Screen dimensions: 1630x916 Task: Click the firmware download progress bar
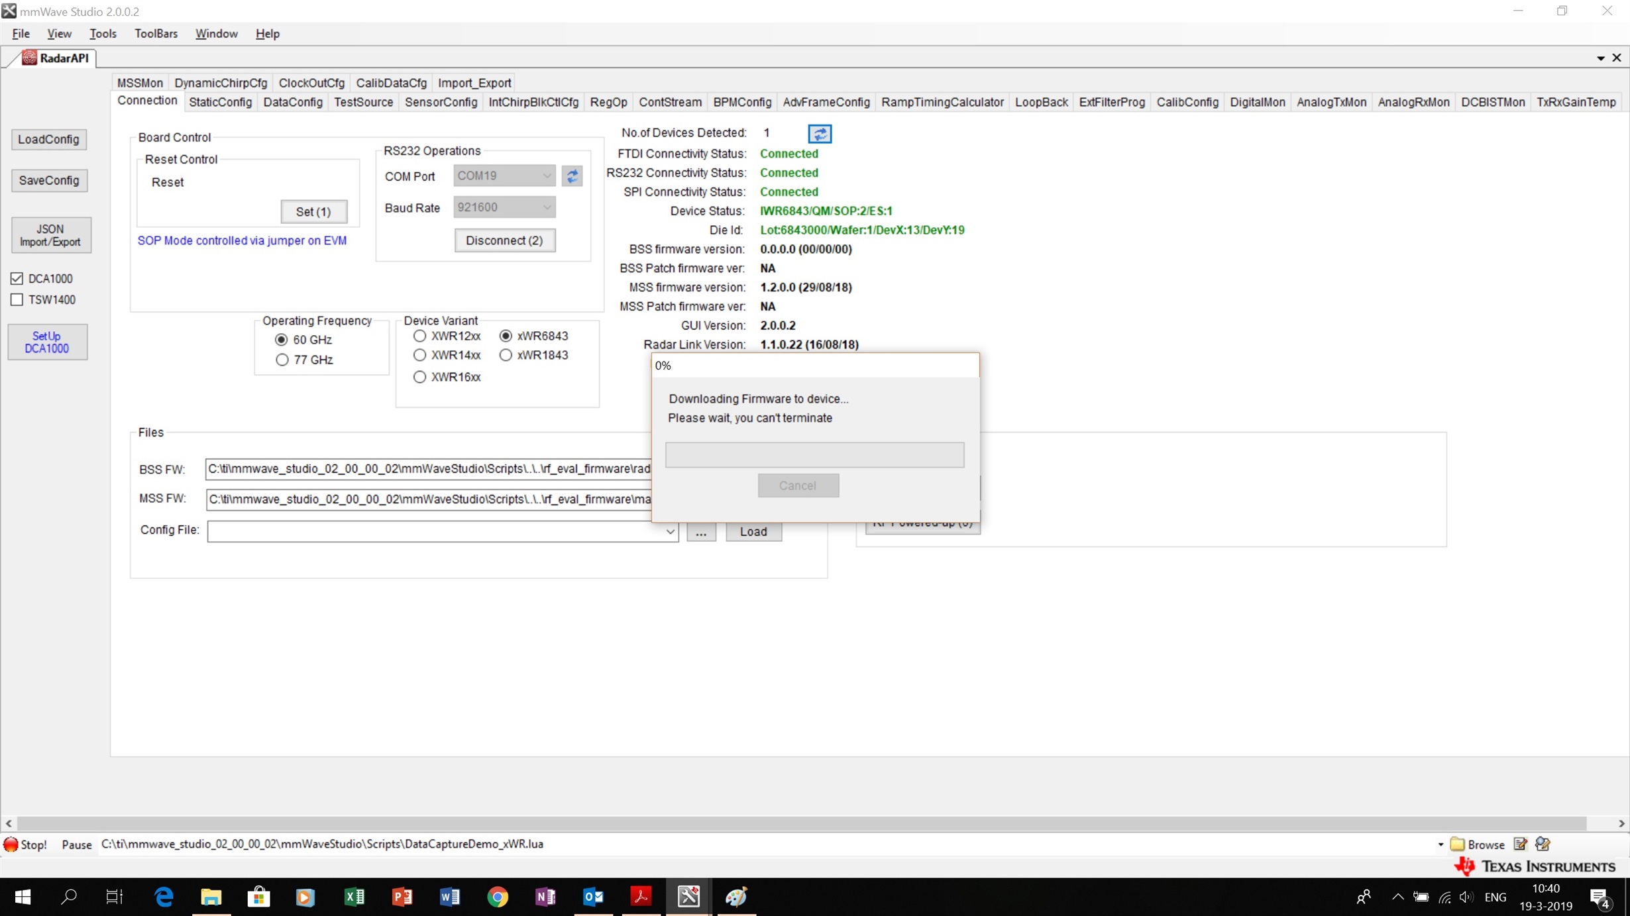pos(814,454)
